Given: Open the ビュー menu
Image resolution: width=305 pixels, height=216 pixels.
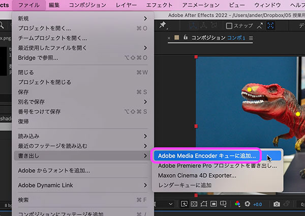Looking at the screenshot, I should pyautogui.click(x=237, y=5).
